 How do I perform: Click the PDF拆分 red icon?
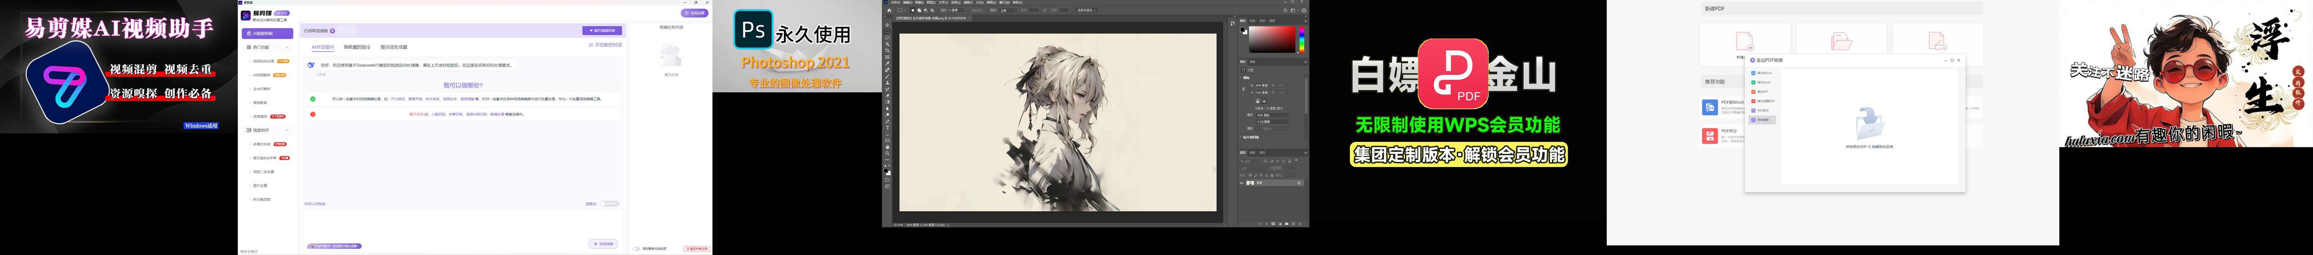pos(1709,136)
